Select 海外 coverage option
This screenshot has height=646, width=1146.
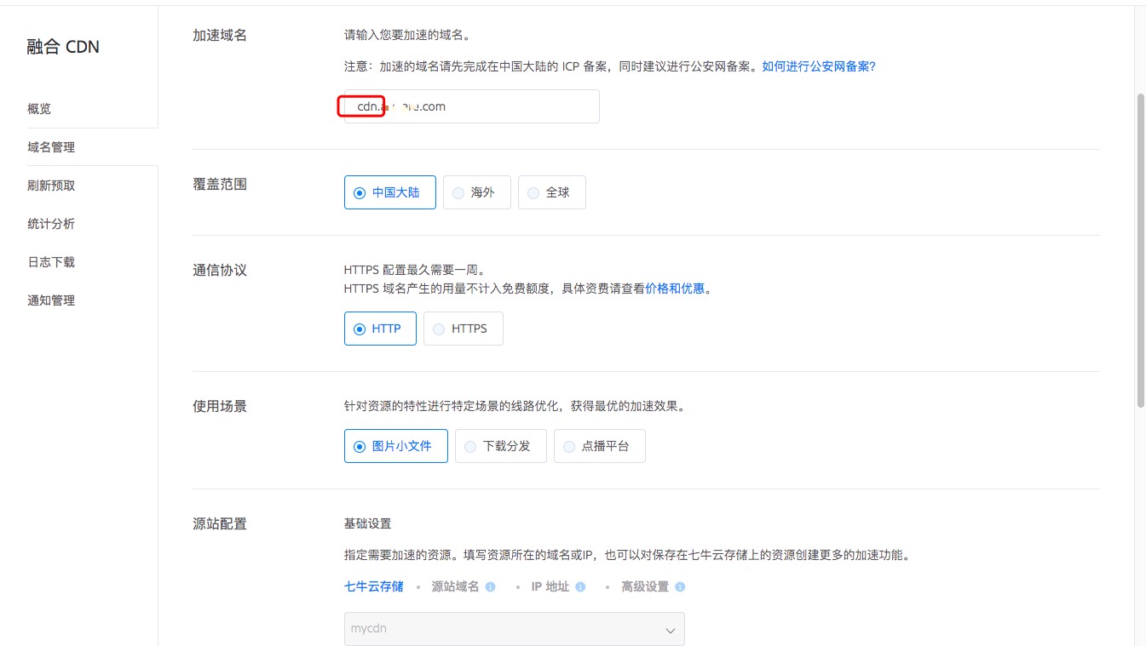476,192
